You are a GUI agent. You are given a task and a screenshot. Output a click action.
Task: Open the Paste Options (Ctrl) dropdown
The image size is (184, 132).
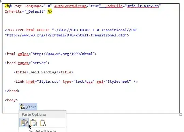click(x=28, y=107)
